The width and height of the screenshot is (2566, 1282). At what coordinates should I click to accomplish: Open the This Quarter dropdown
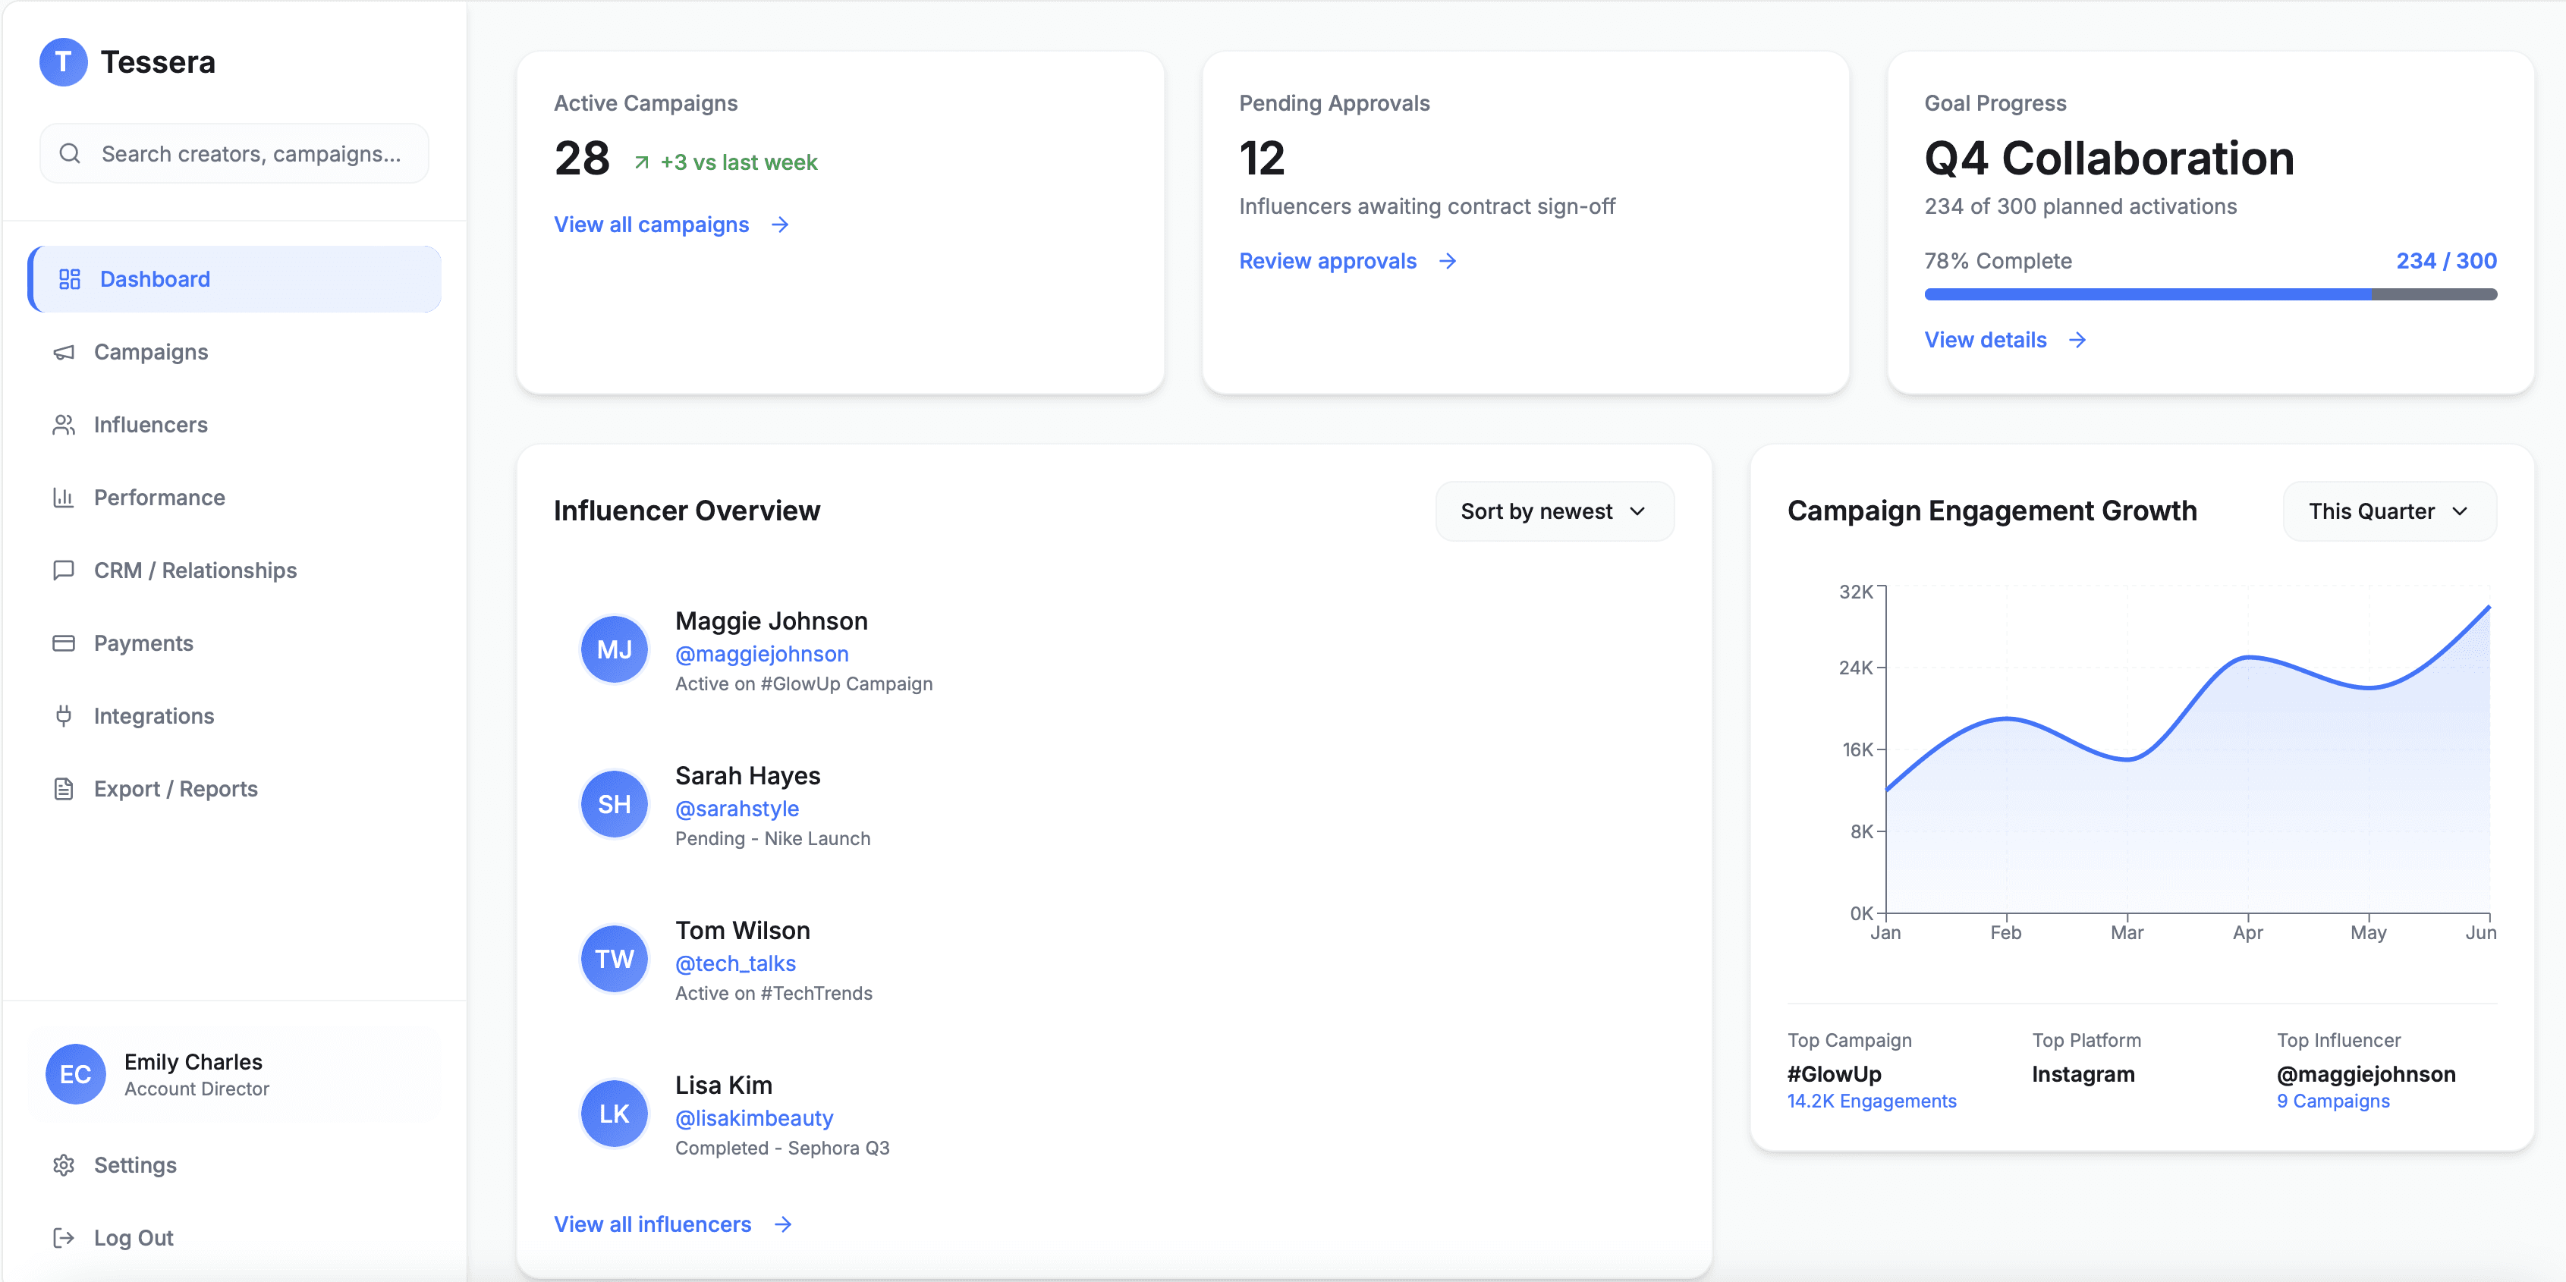click(x=2388, y=511)
